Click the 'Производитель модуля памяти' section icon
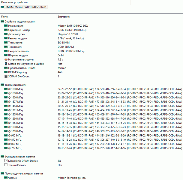The width and height of the screenshot is (183, 180). tap(2, 173)
